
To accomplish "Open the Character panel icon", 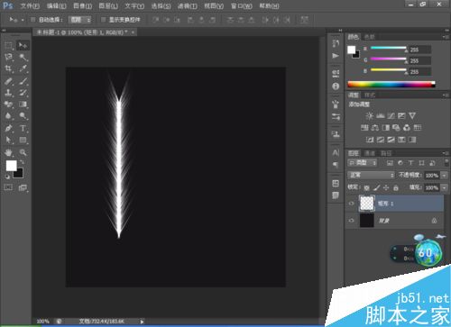I will coord(336,153).
